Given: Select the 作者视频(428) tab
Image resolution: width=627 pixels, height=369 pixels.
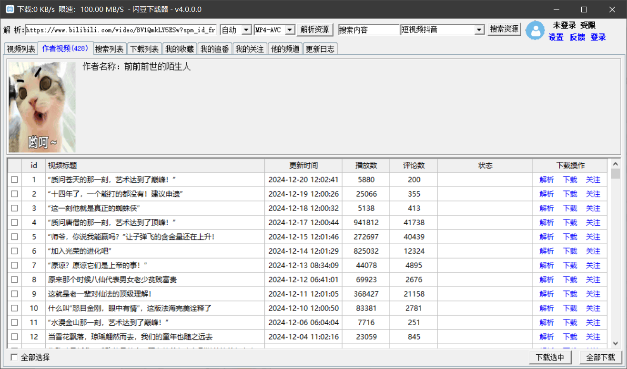Looking at the screenshot, I should [x=64, y=48].
